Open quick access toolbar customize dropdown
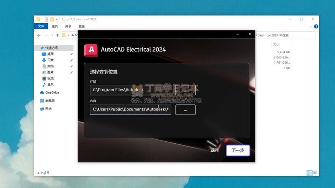This screenshot has height=188, width=335. pyautogui.click(x=56, y=19)
